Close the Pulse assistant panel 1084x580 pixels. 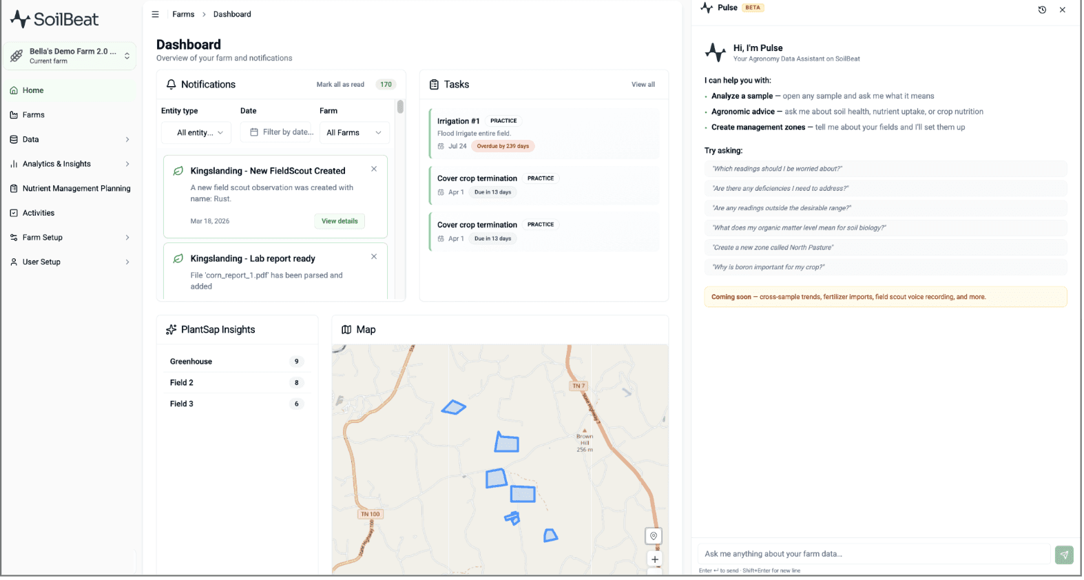(x=1063, y=10)
